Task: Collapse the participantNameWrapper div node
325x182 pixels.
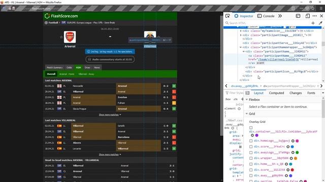Action: click(x=241, y=47)
